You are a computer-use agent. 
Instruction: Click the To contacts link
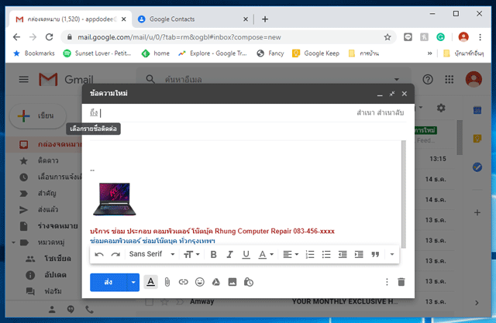point(94,112)
